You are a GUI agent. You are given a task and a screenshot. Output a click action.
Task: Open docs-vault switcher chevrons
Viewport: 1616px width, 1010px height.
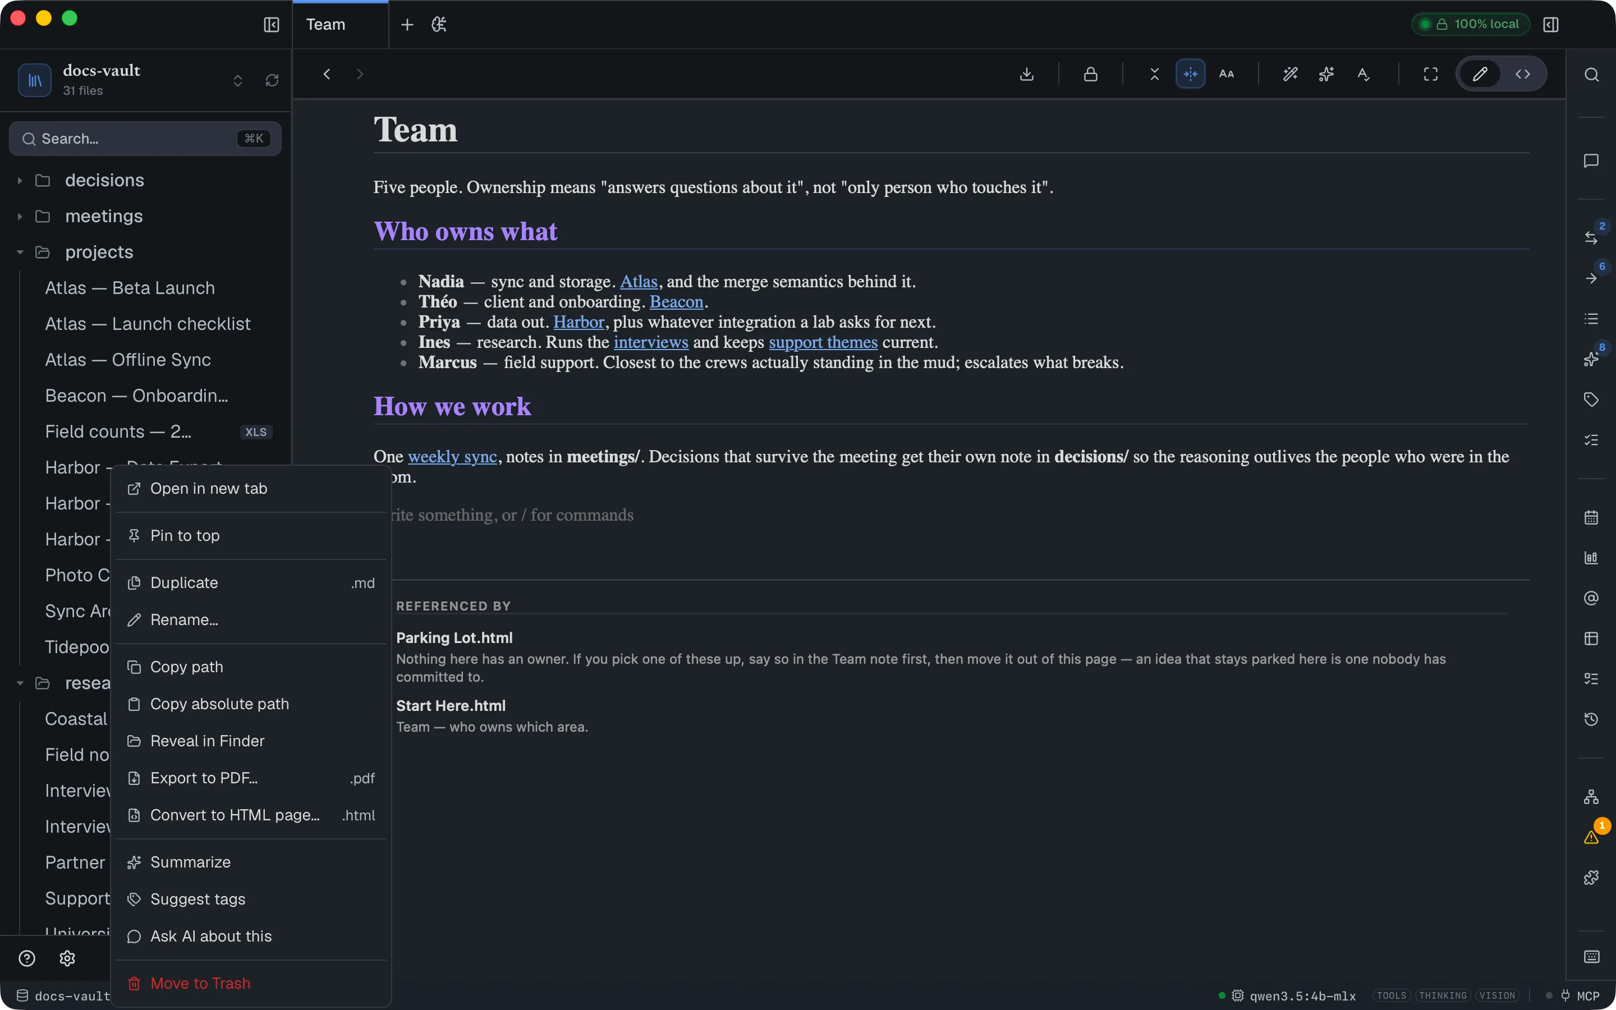coord(238,81)
